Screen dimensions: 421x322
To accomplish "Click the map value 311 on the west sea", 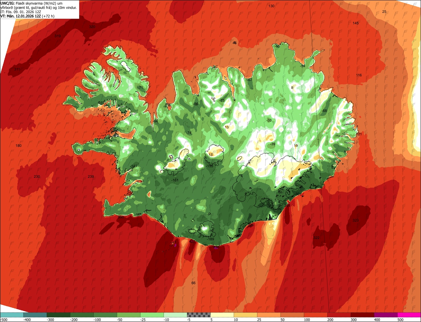I will [17, 69].
